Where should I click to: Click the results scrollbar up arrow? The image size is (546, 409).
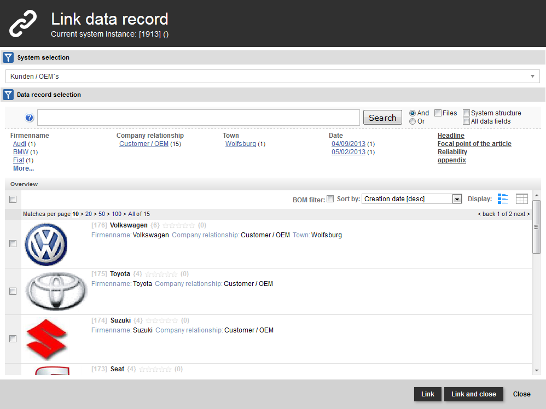[x=537, y=195]
